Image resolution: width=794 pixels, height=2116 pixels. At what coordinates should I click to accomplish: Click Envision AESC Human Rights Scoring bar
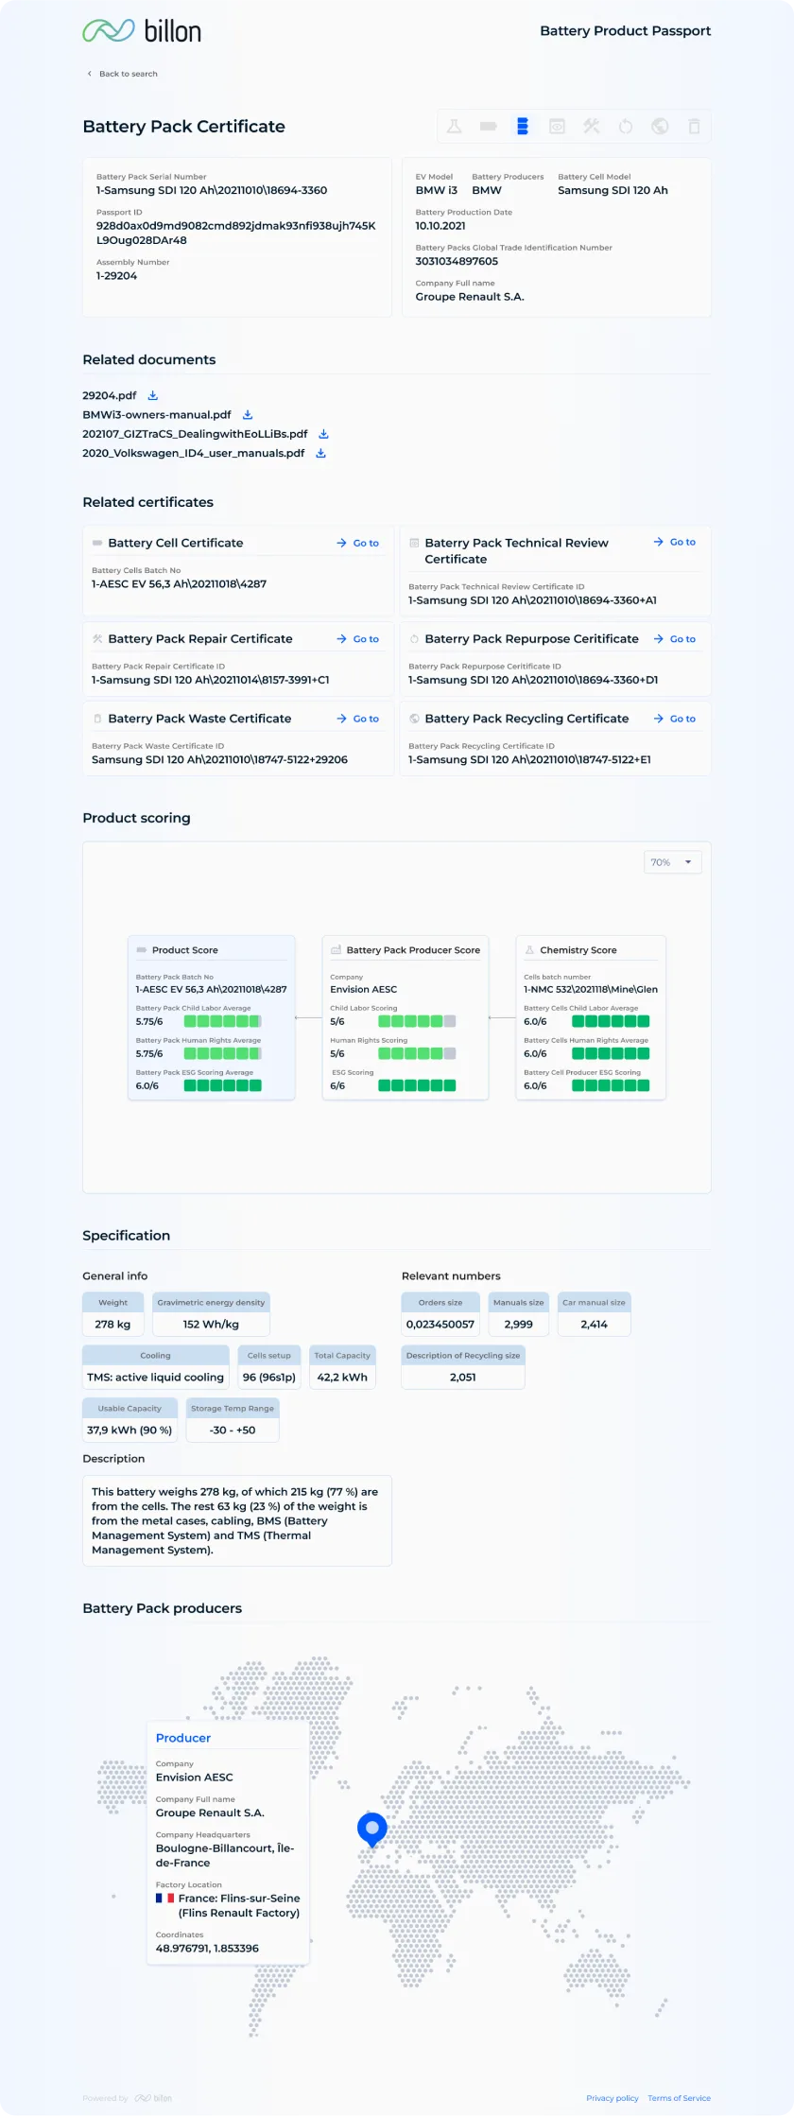pyautogui.click(x=417, y=1054)
